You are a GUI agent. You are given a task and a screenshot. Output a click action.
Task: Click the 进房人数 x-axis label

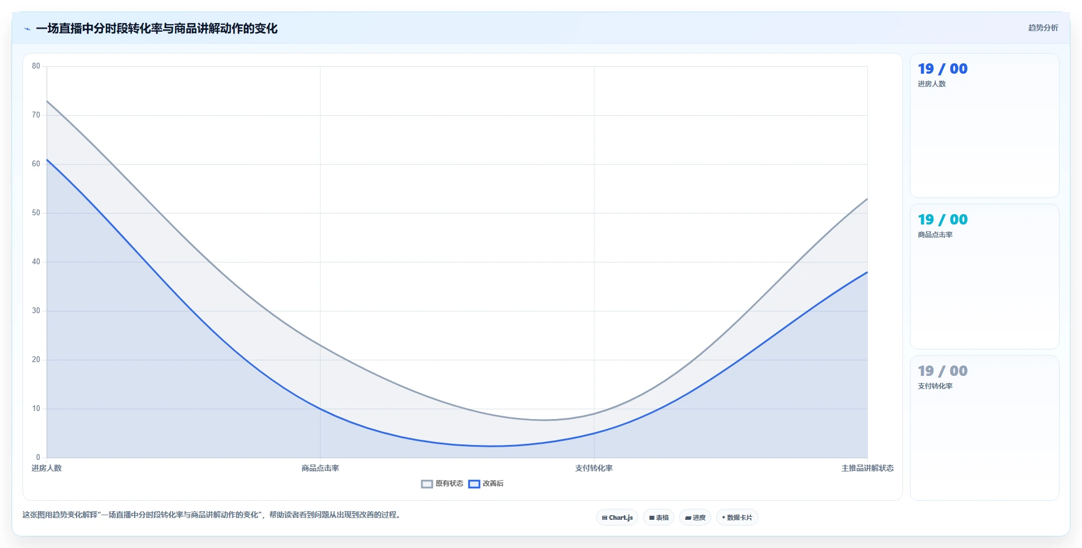47,468
